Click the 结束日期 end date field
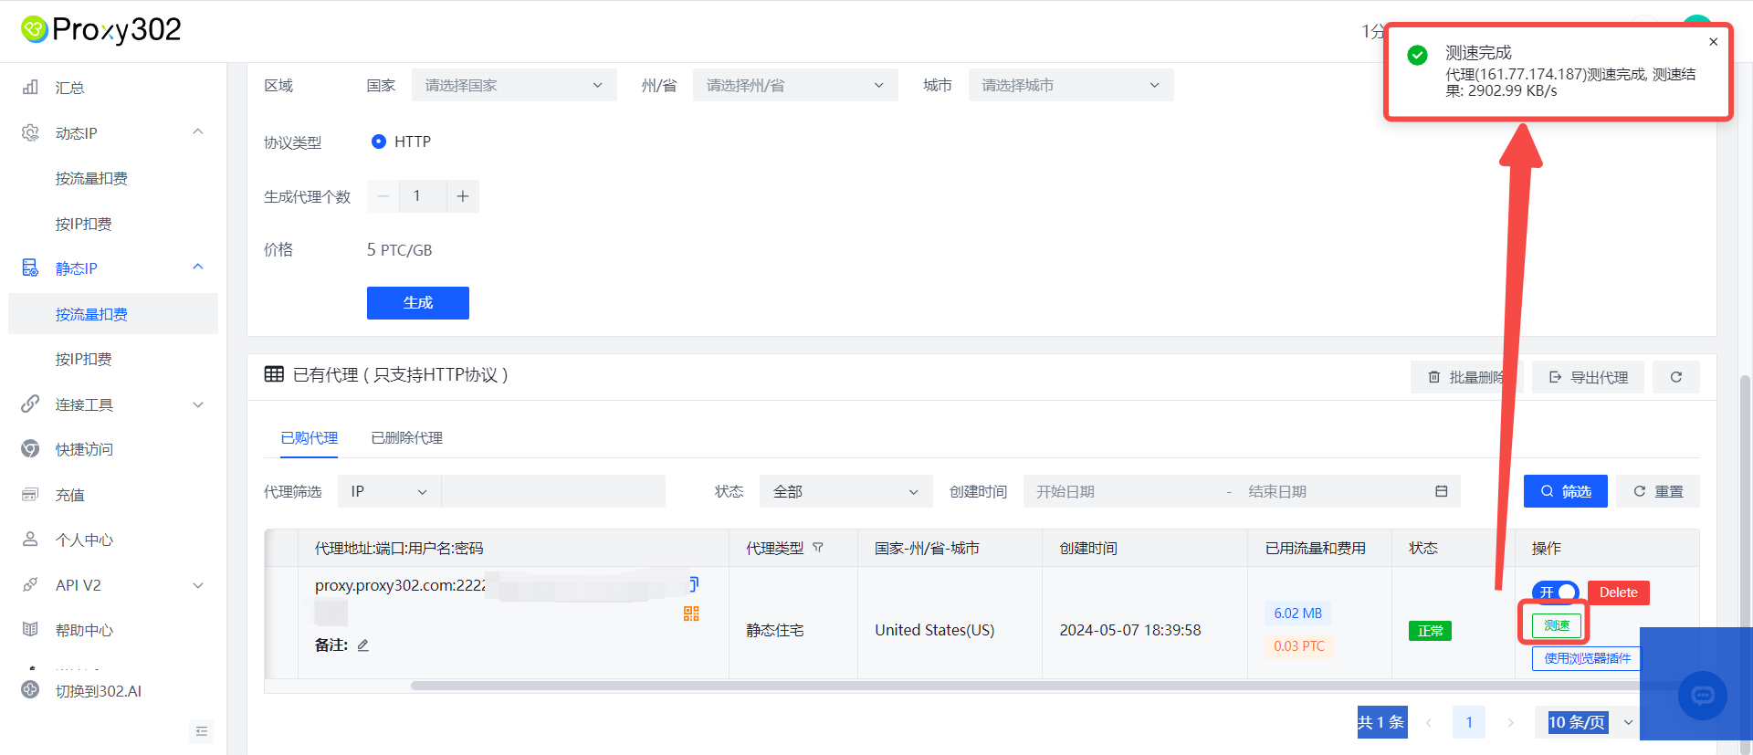The image size is (1753, 755). [1331, 491]
